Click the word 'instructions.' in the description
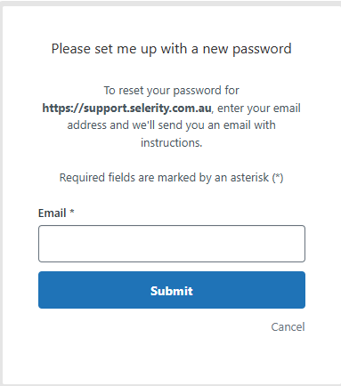 click(171, 143)
